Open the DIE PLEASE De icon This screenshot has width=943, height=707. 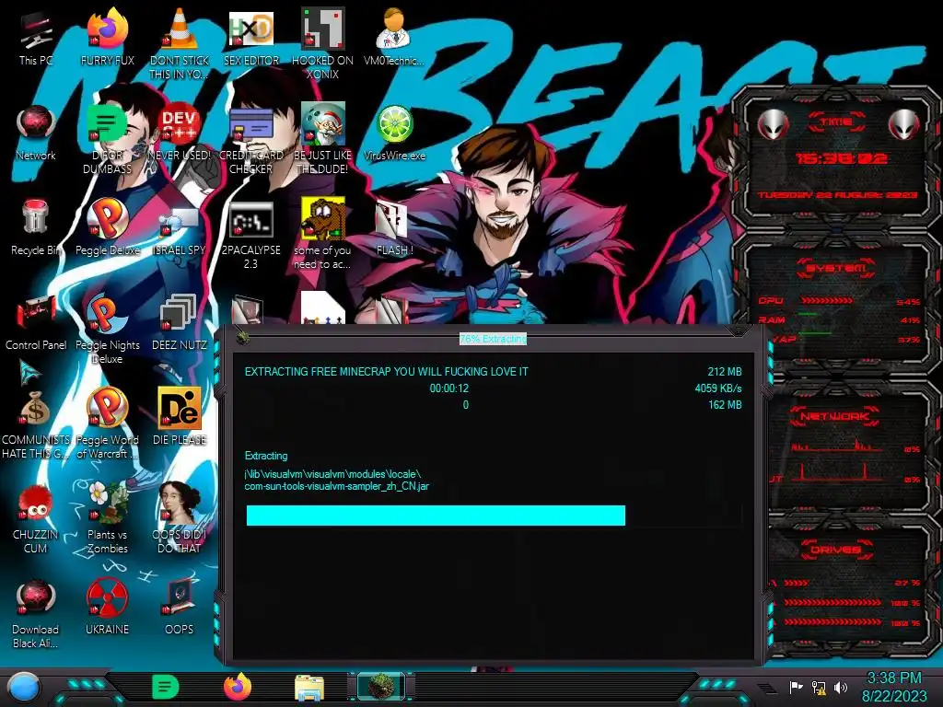179,418
